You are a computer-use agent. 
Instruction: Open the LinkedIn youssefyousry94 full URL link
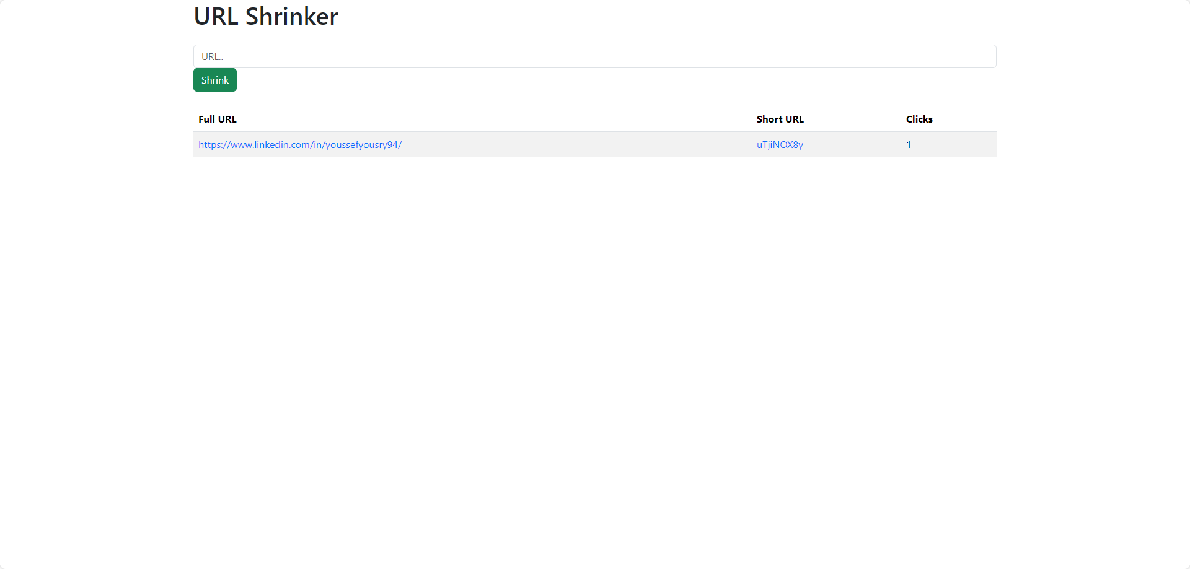click(x=300, y=145)
